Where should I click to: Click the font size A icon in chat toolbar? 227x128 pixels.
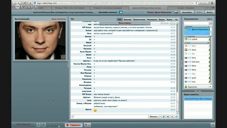172,117
